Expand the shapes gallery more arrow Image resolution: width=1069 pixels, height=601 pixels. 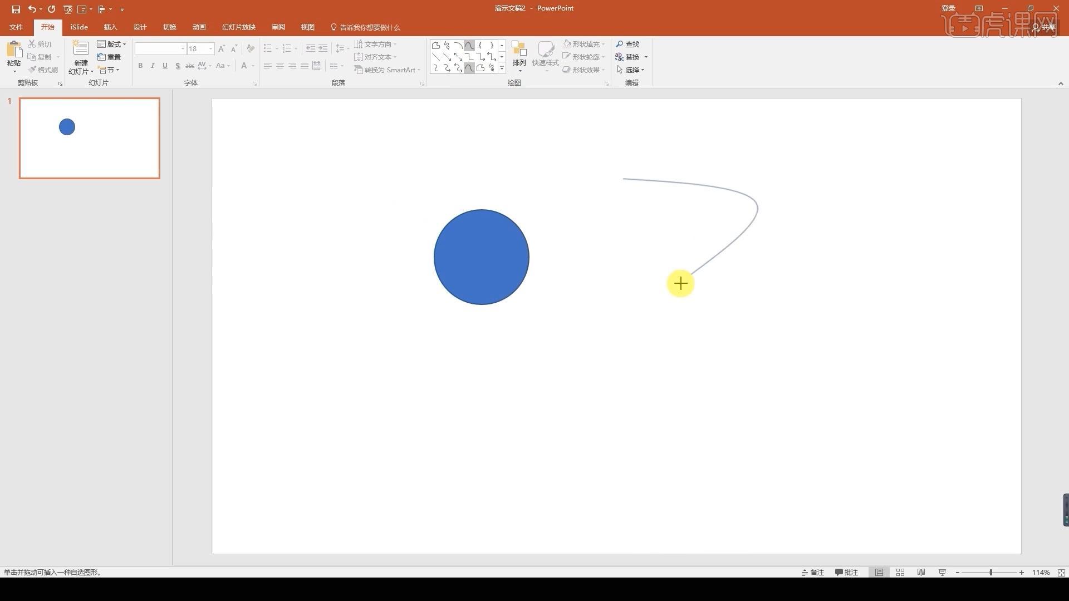502,68
